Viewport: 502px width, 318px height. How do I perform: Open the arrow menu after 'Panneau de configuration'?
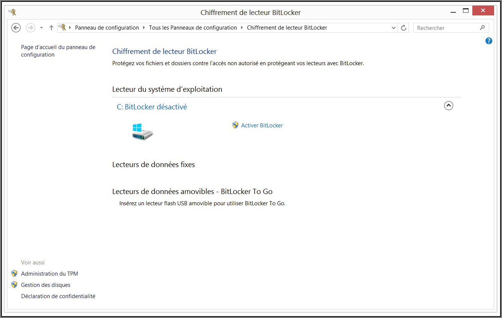pos(144,28)
